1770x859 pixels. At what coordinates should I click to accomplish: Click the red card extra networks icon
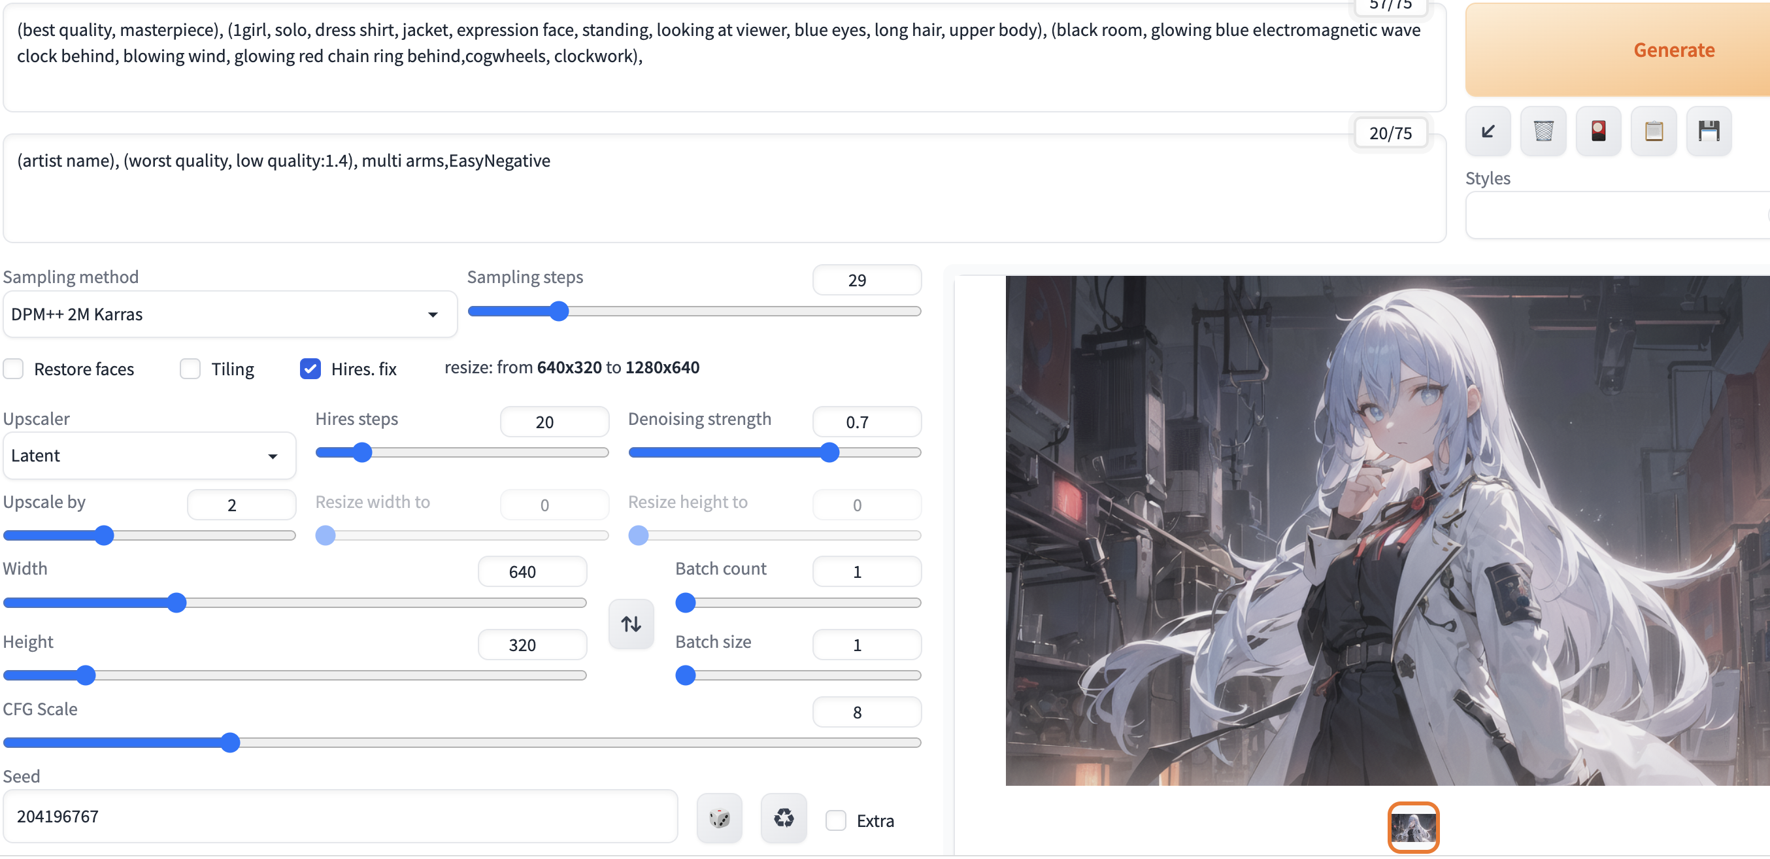pyautogui.click(x=1598, y=131)
